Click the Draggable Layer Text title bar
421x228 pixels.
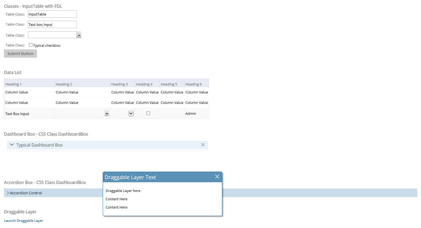click(162, 177)
